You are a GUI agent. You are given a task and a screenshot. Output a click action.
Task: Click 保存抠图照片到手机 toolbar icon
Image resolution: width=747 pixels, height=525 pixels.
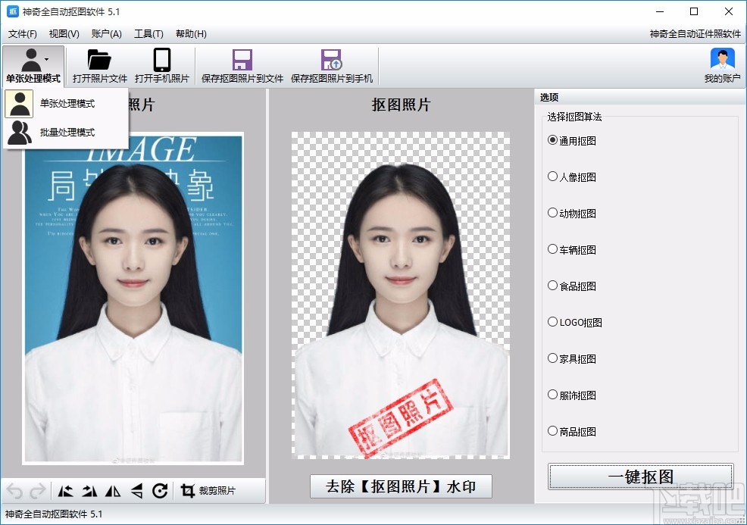point(332,60)
